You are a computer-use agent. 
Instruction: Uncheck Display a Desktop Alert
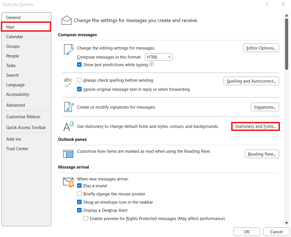click(x=79, y=210)
